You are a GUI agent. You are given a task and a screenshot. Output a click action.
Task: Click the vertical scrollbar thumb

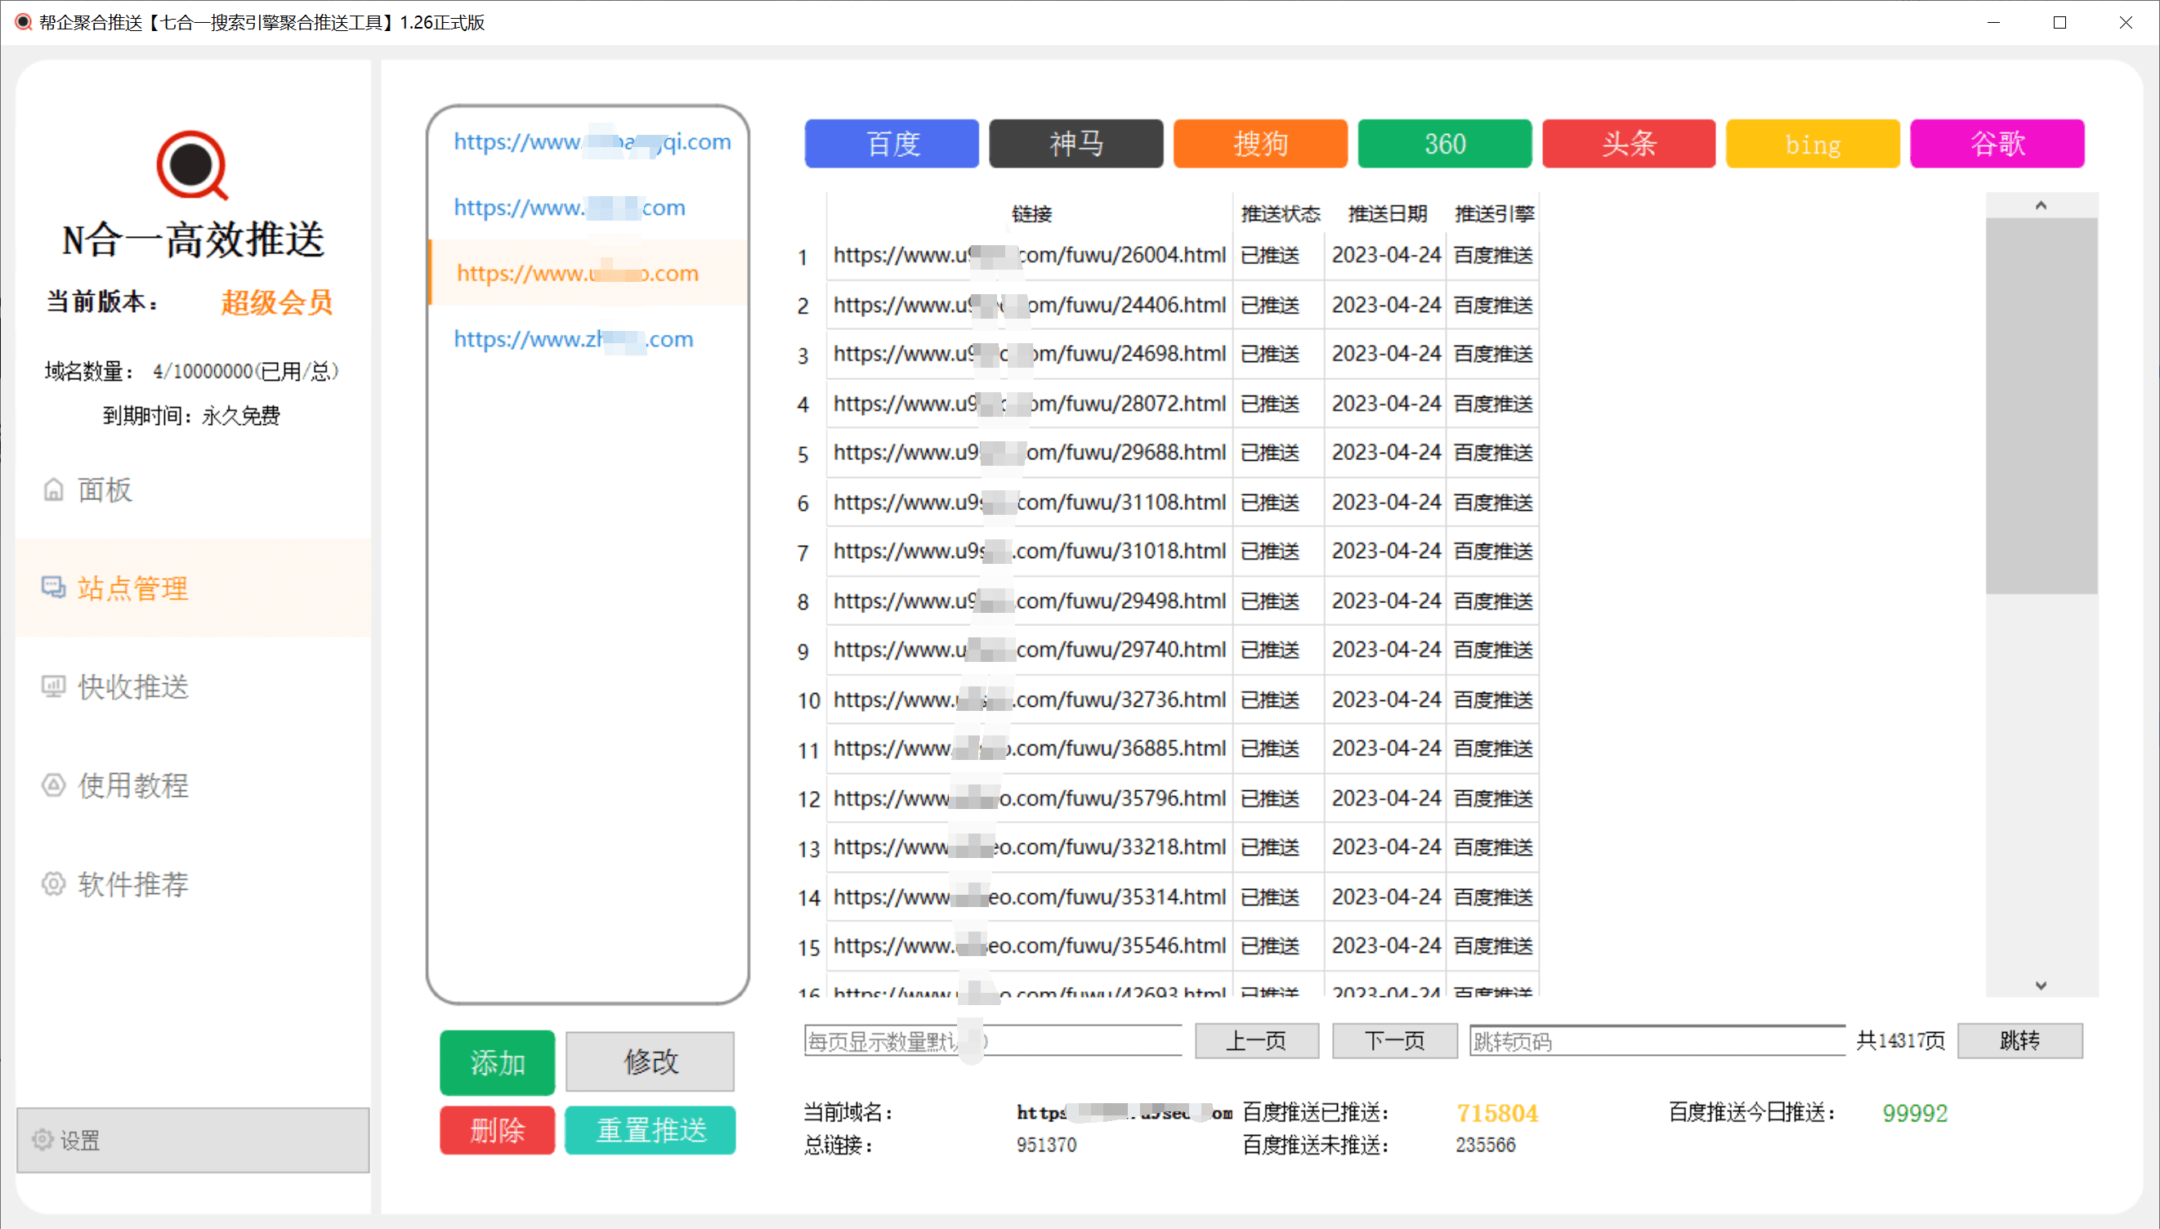[x=2041, y=406]
